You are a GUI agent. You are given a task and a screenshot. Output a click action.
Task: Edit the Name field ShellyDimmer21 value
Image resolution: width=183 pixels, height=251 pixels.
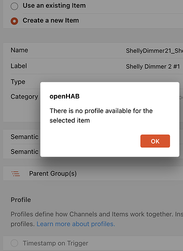tap(154, 51)
